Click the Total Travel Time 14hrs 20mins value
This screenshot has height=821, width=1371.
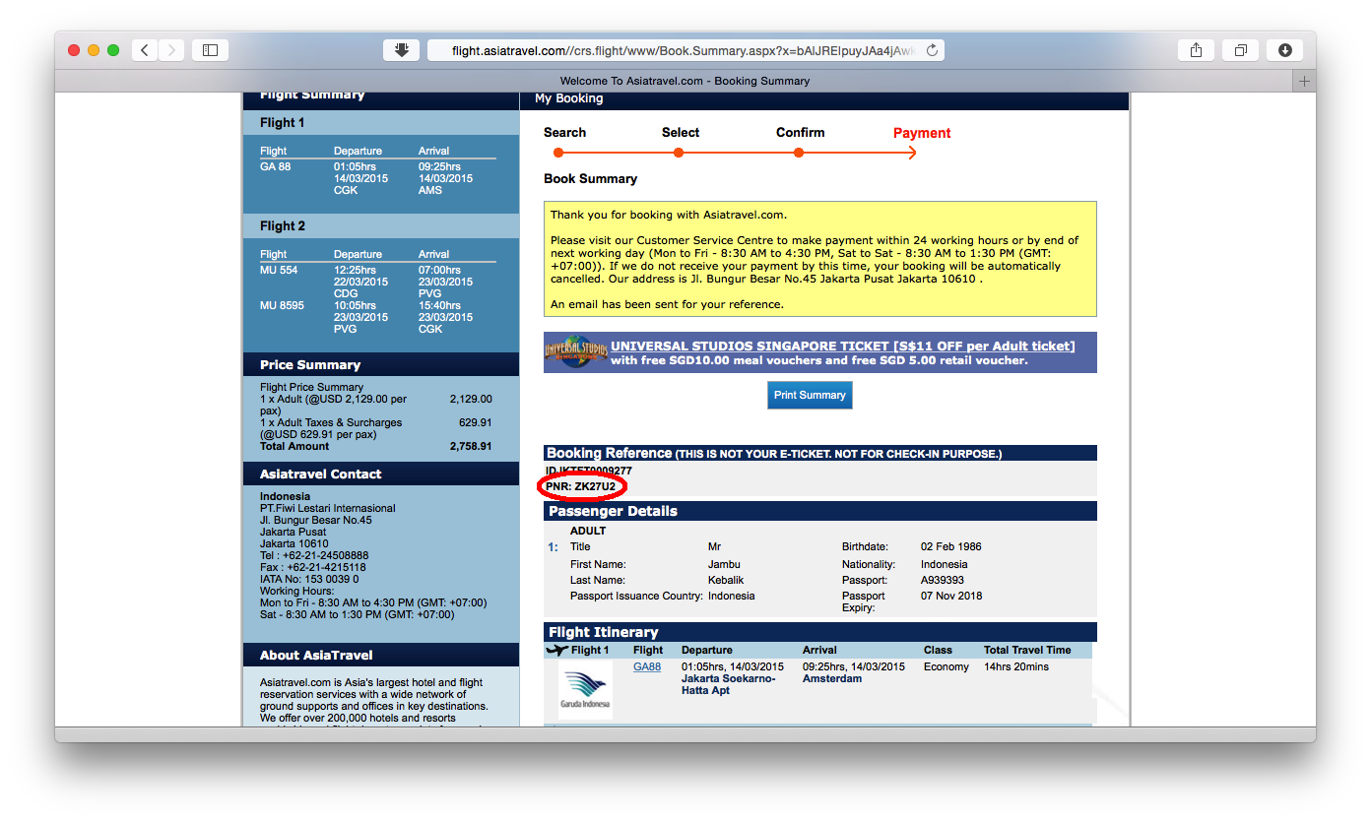[1016, 666]
